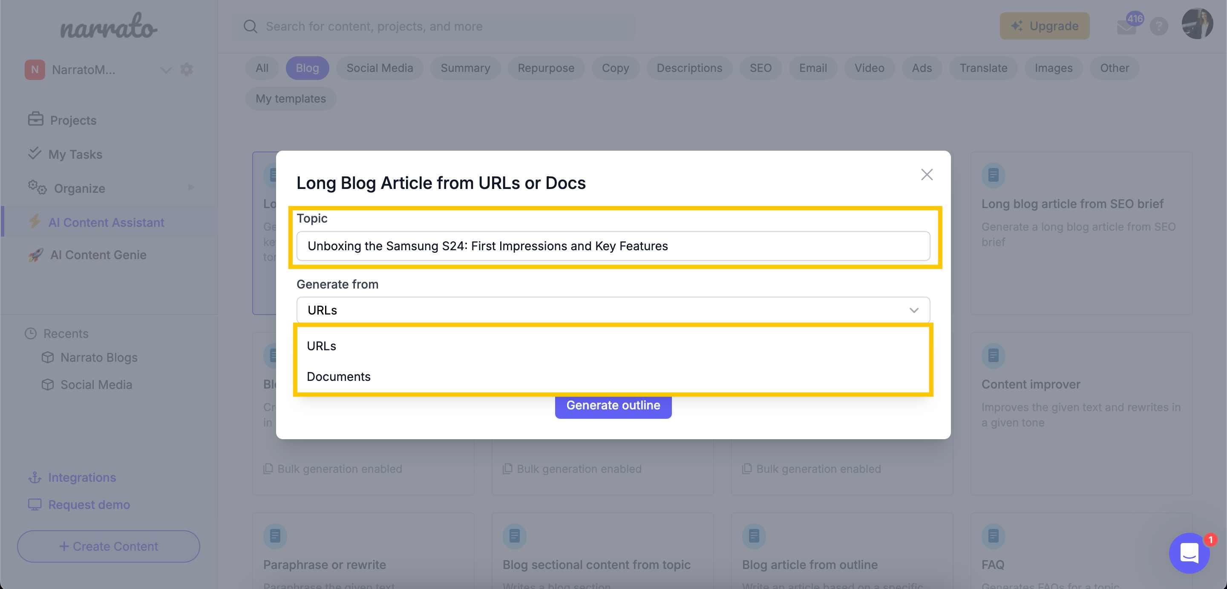1227x589 pixels.
Task: Select the Social Media category tab
Action: 380,68
